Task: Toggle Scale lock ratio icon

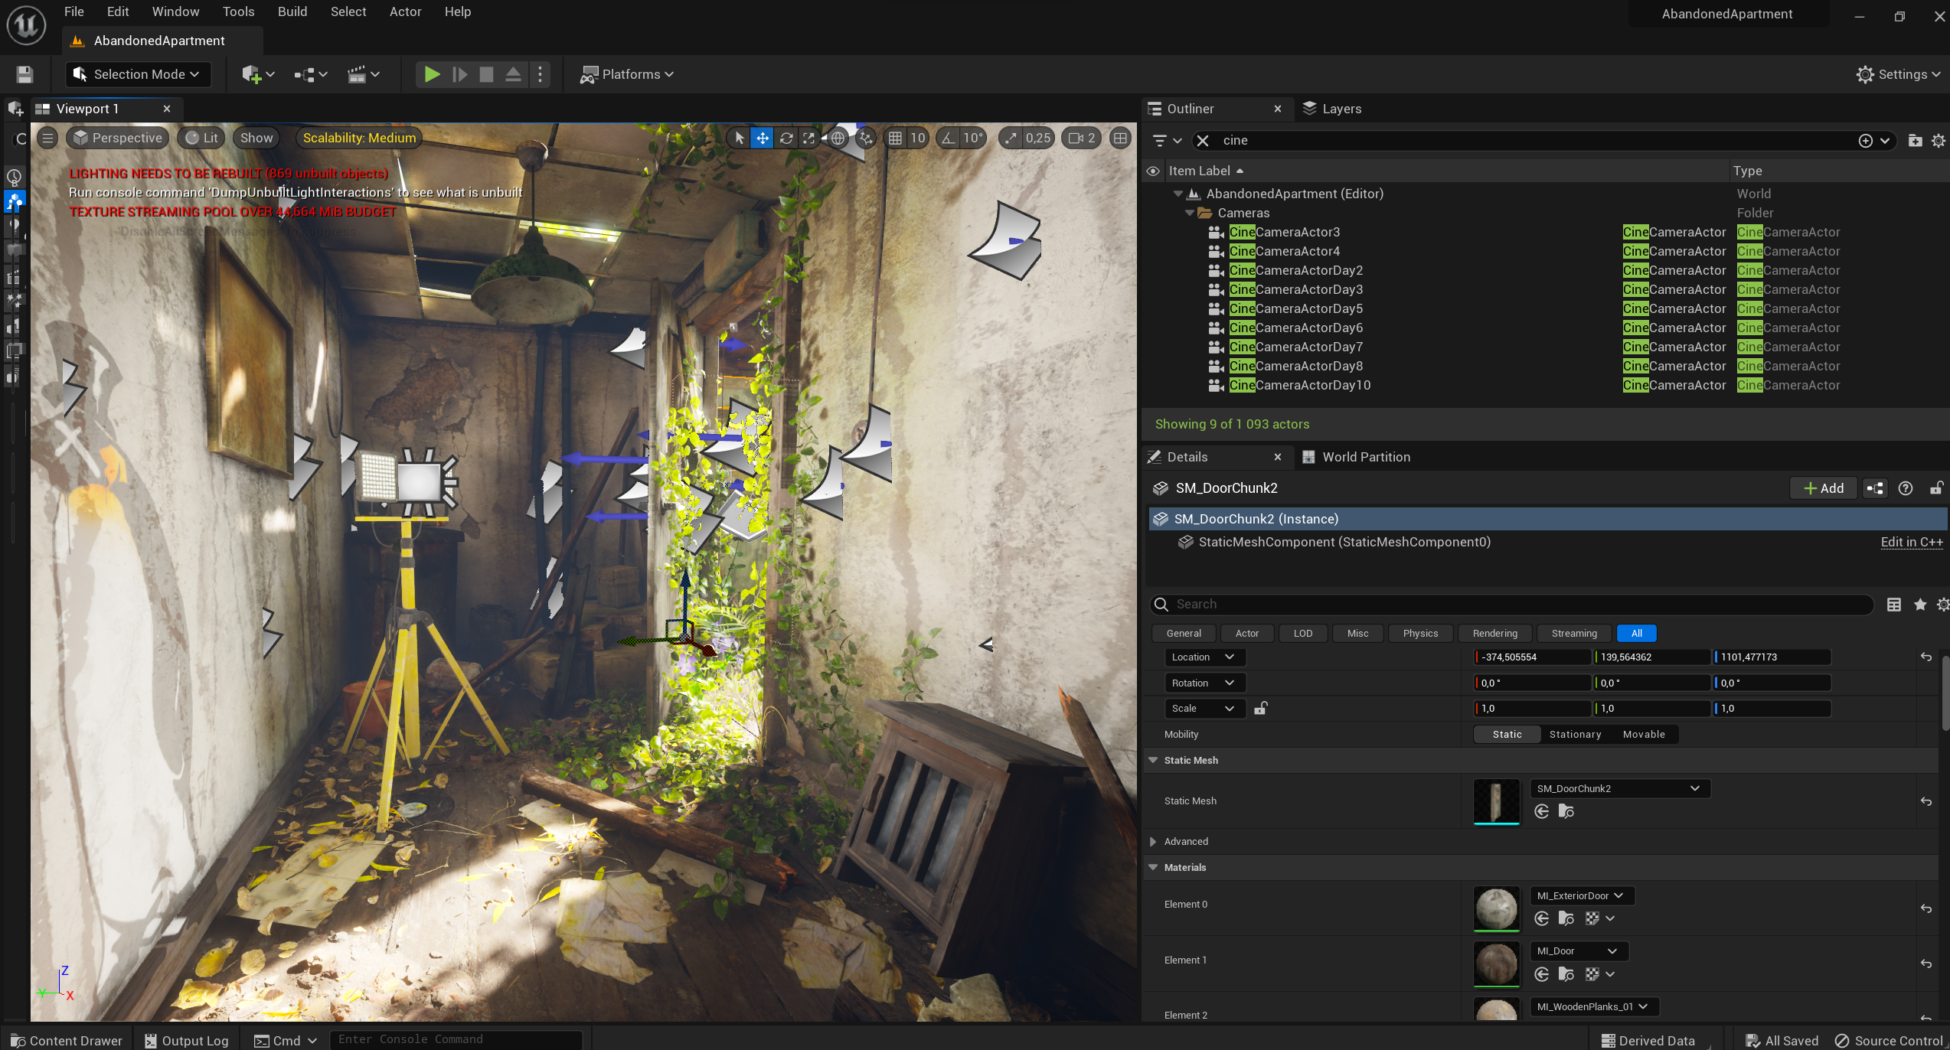Action: click(1260, 708)
